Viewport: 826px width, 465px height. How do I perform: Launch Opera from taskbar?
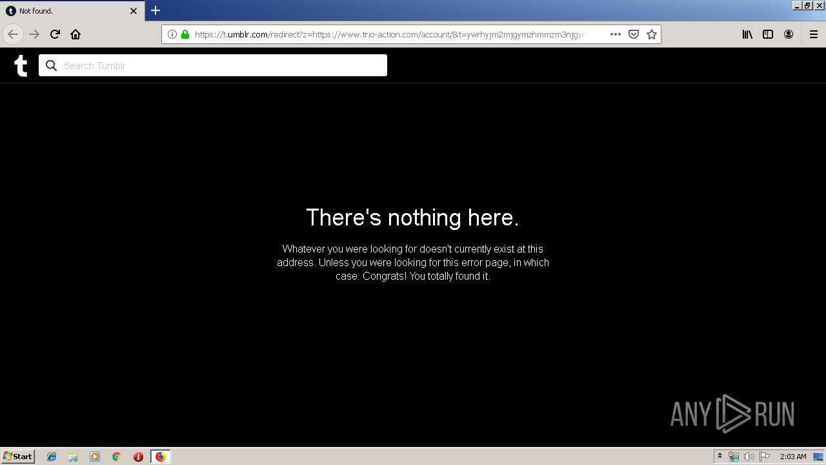coord(138,457)
